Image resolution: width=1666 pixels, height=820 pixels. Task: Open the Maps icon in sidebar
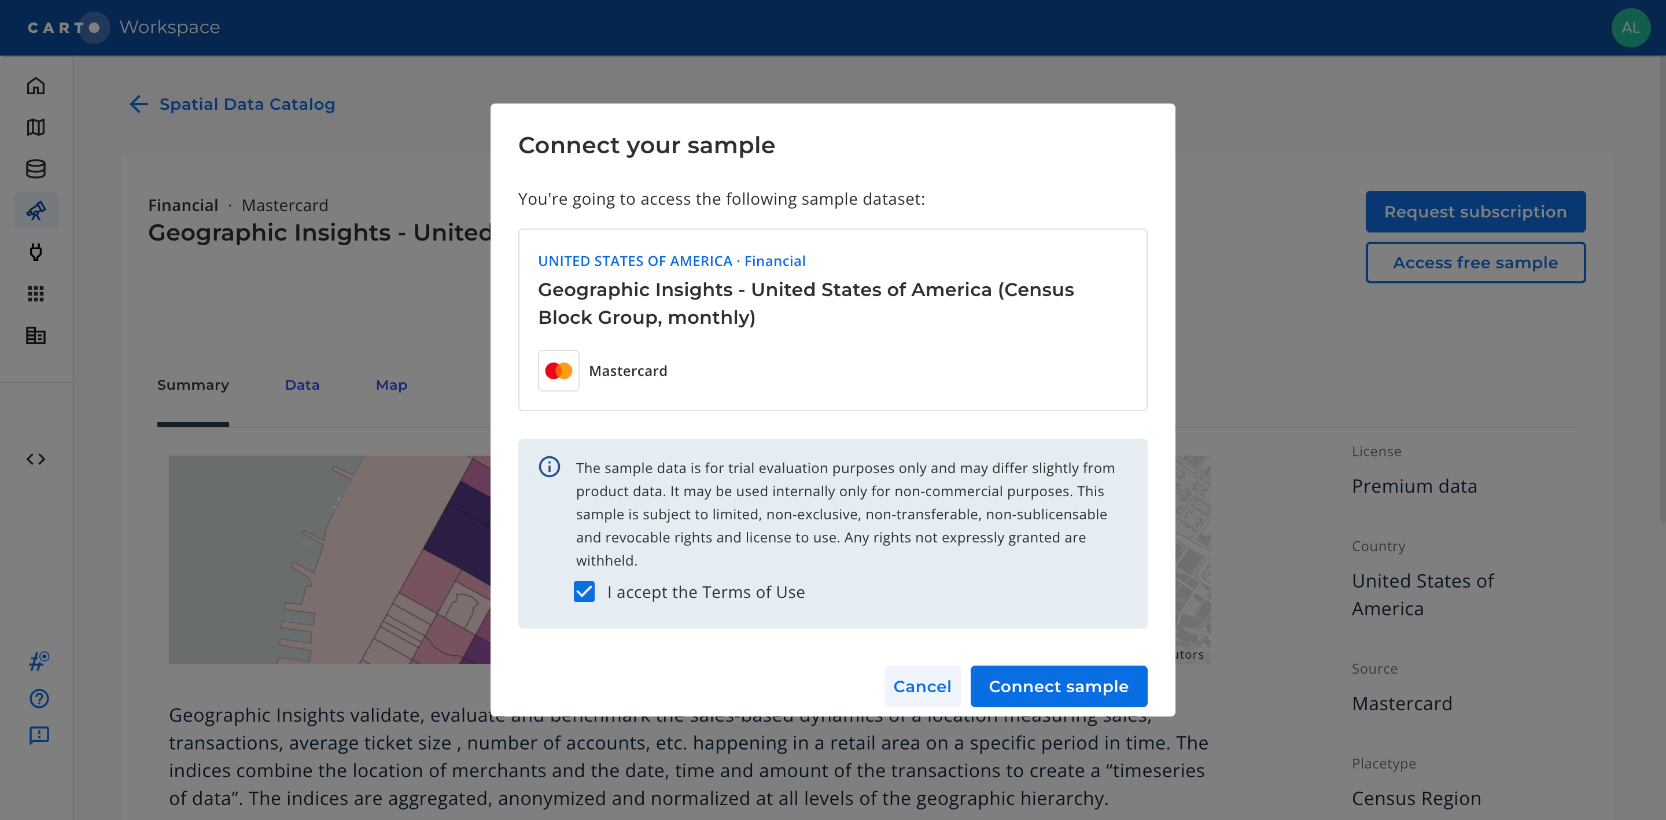pos(35,127)
